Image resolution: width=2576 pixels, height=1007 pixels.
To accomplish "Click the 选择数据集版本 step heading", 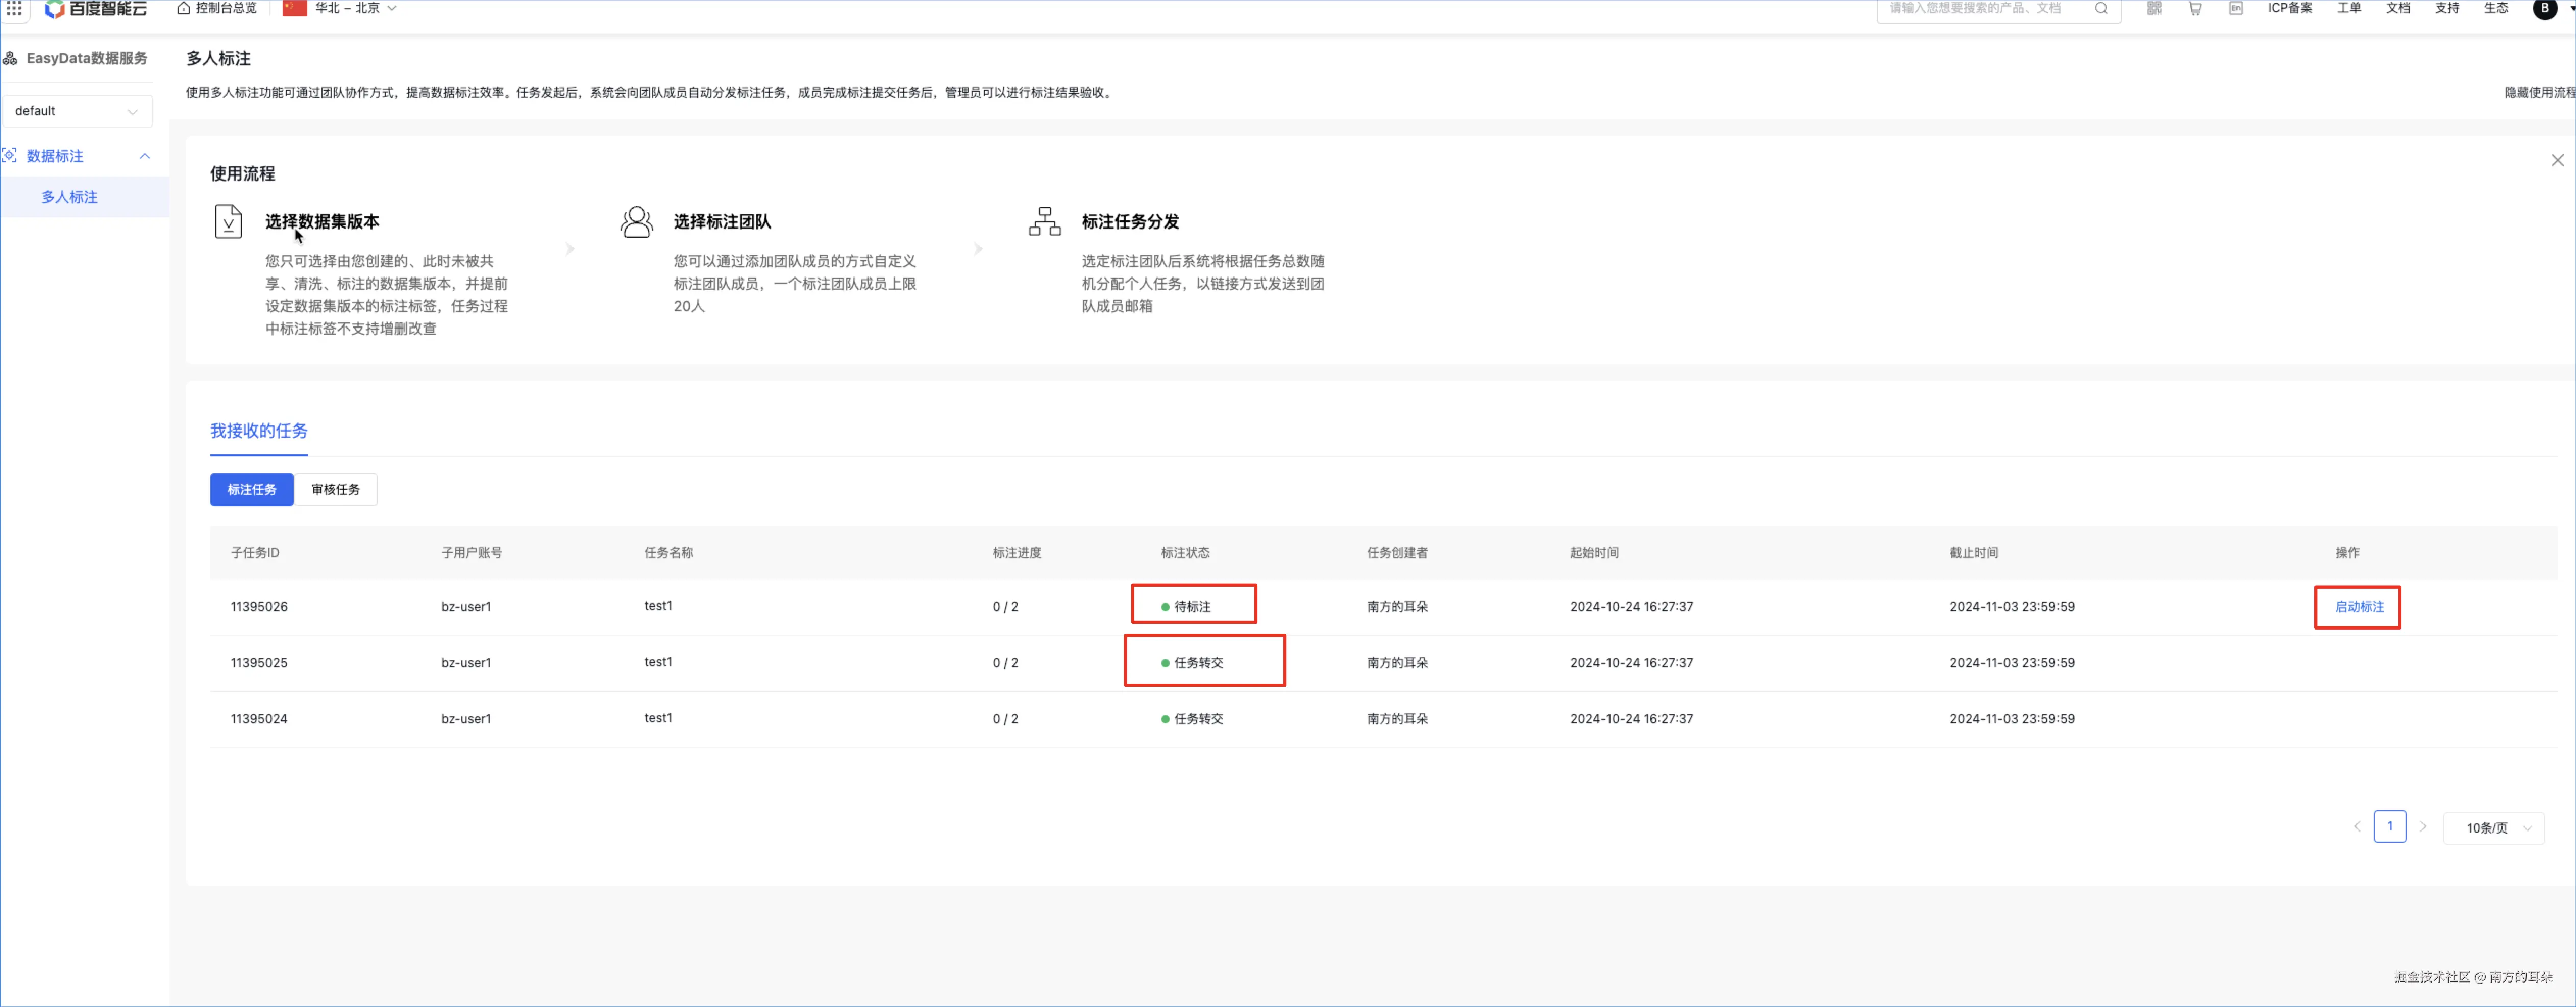I will click(x=322, y=222).
